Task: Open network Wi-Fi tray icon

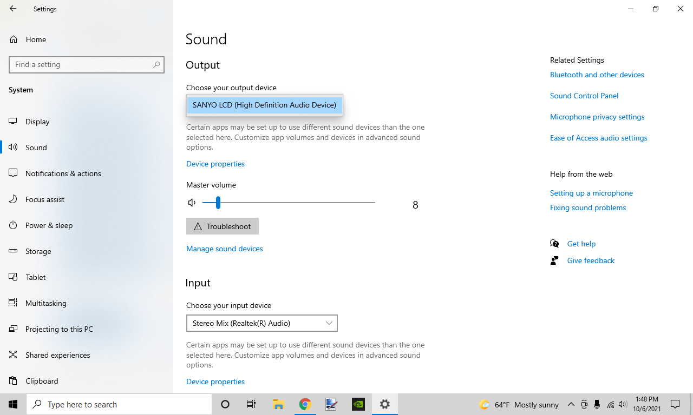Action: [x=611, y=404]
